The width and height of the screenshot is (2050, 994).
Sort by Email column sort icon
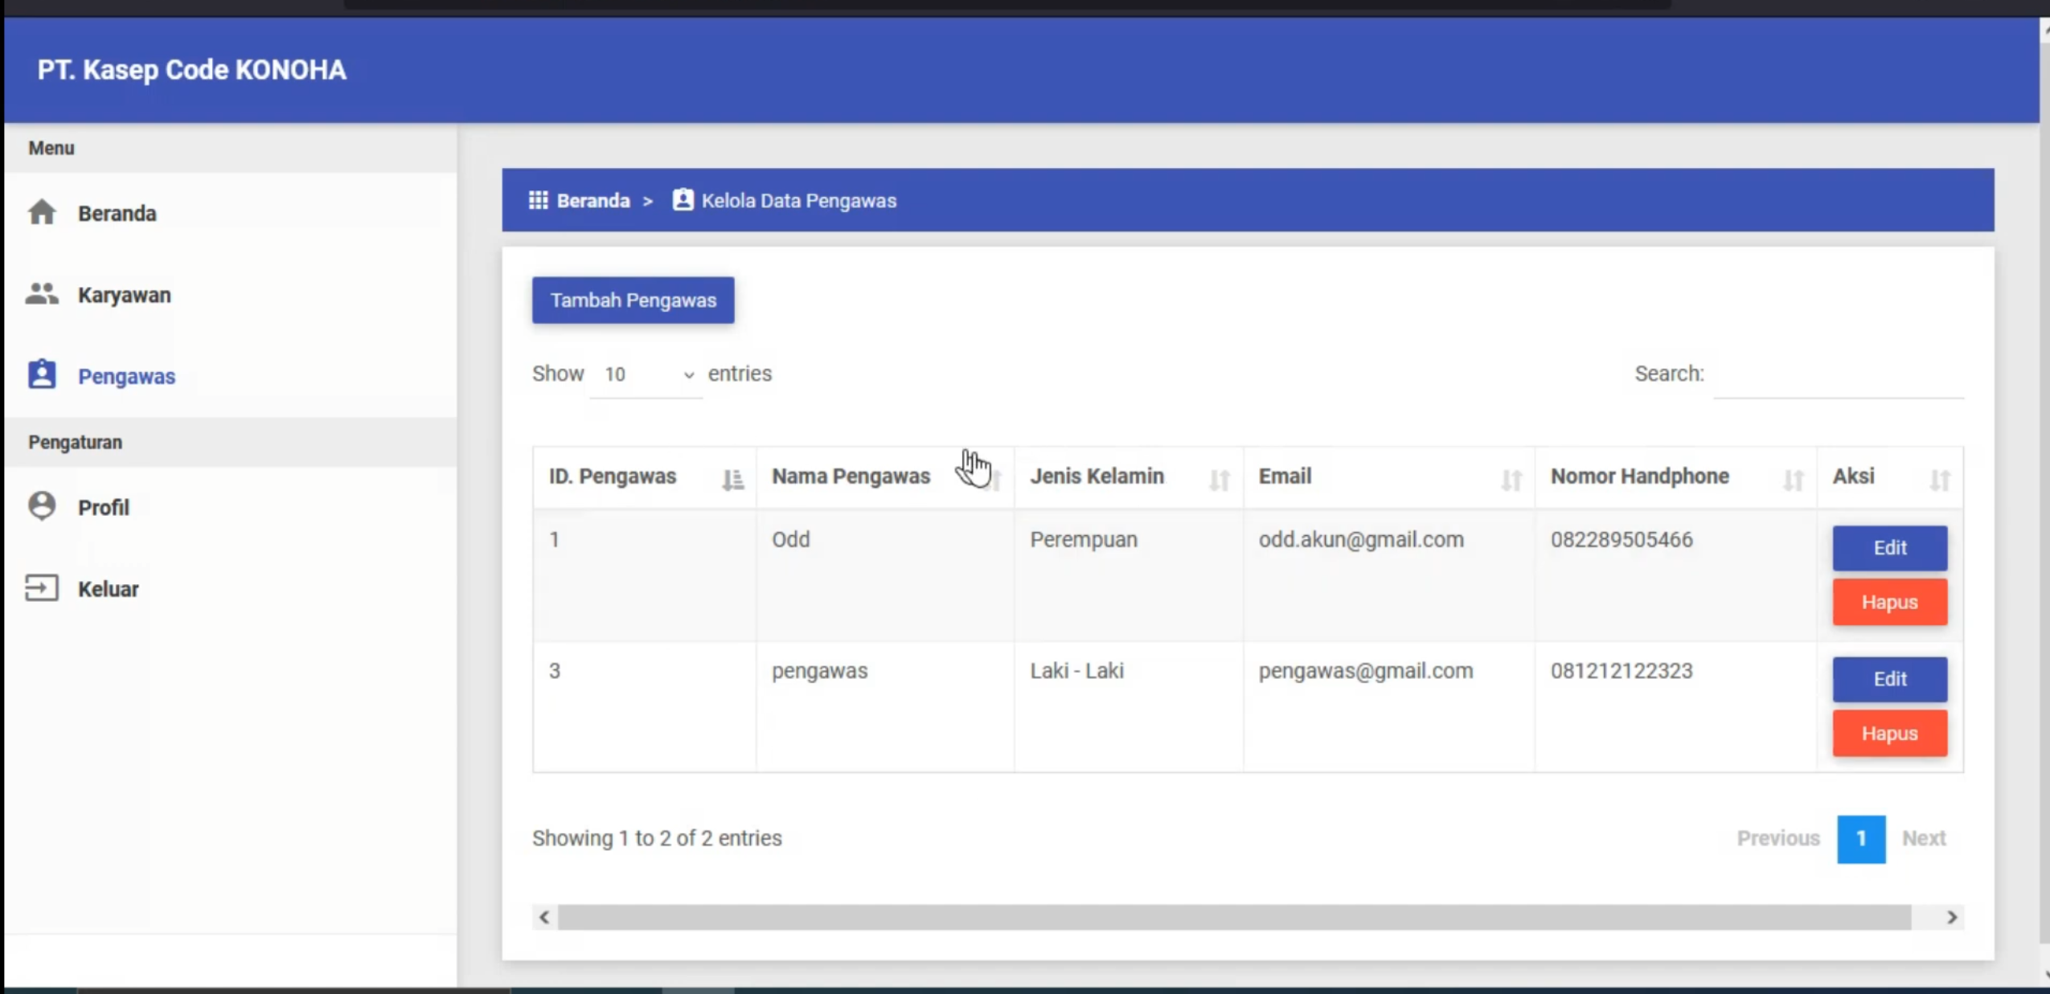[x=1511, y=480]
